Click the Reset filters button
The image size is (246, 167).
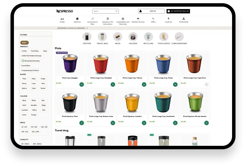[x=24, y=43]
